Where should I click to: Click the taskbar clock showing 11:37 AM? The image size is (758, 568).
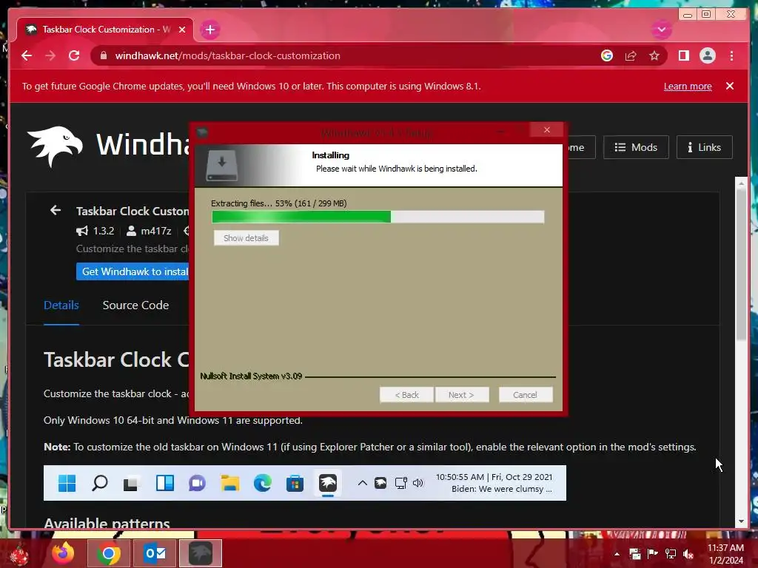coord(725,554)
